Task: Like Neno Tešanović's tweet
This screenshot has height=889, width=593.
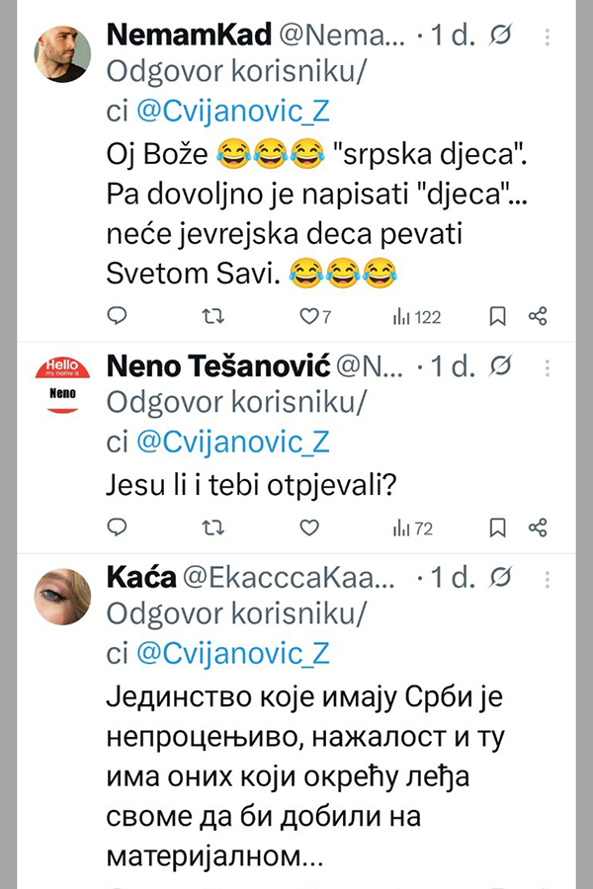Action: pyautogui.click(x=308, y=528)
